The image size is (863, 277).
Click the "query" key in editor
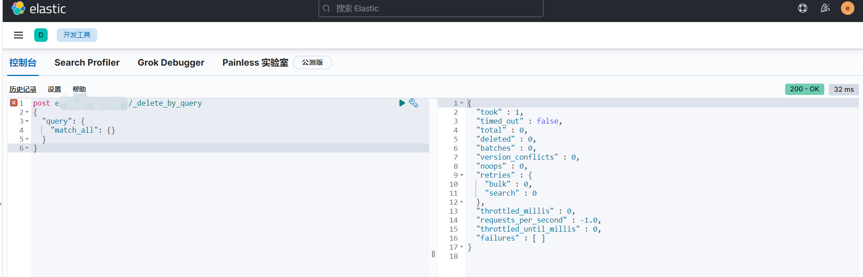click(x=57, y=121)
